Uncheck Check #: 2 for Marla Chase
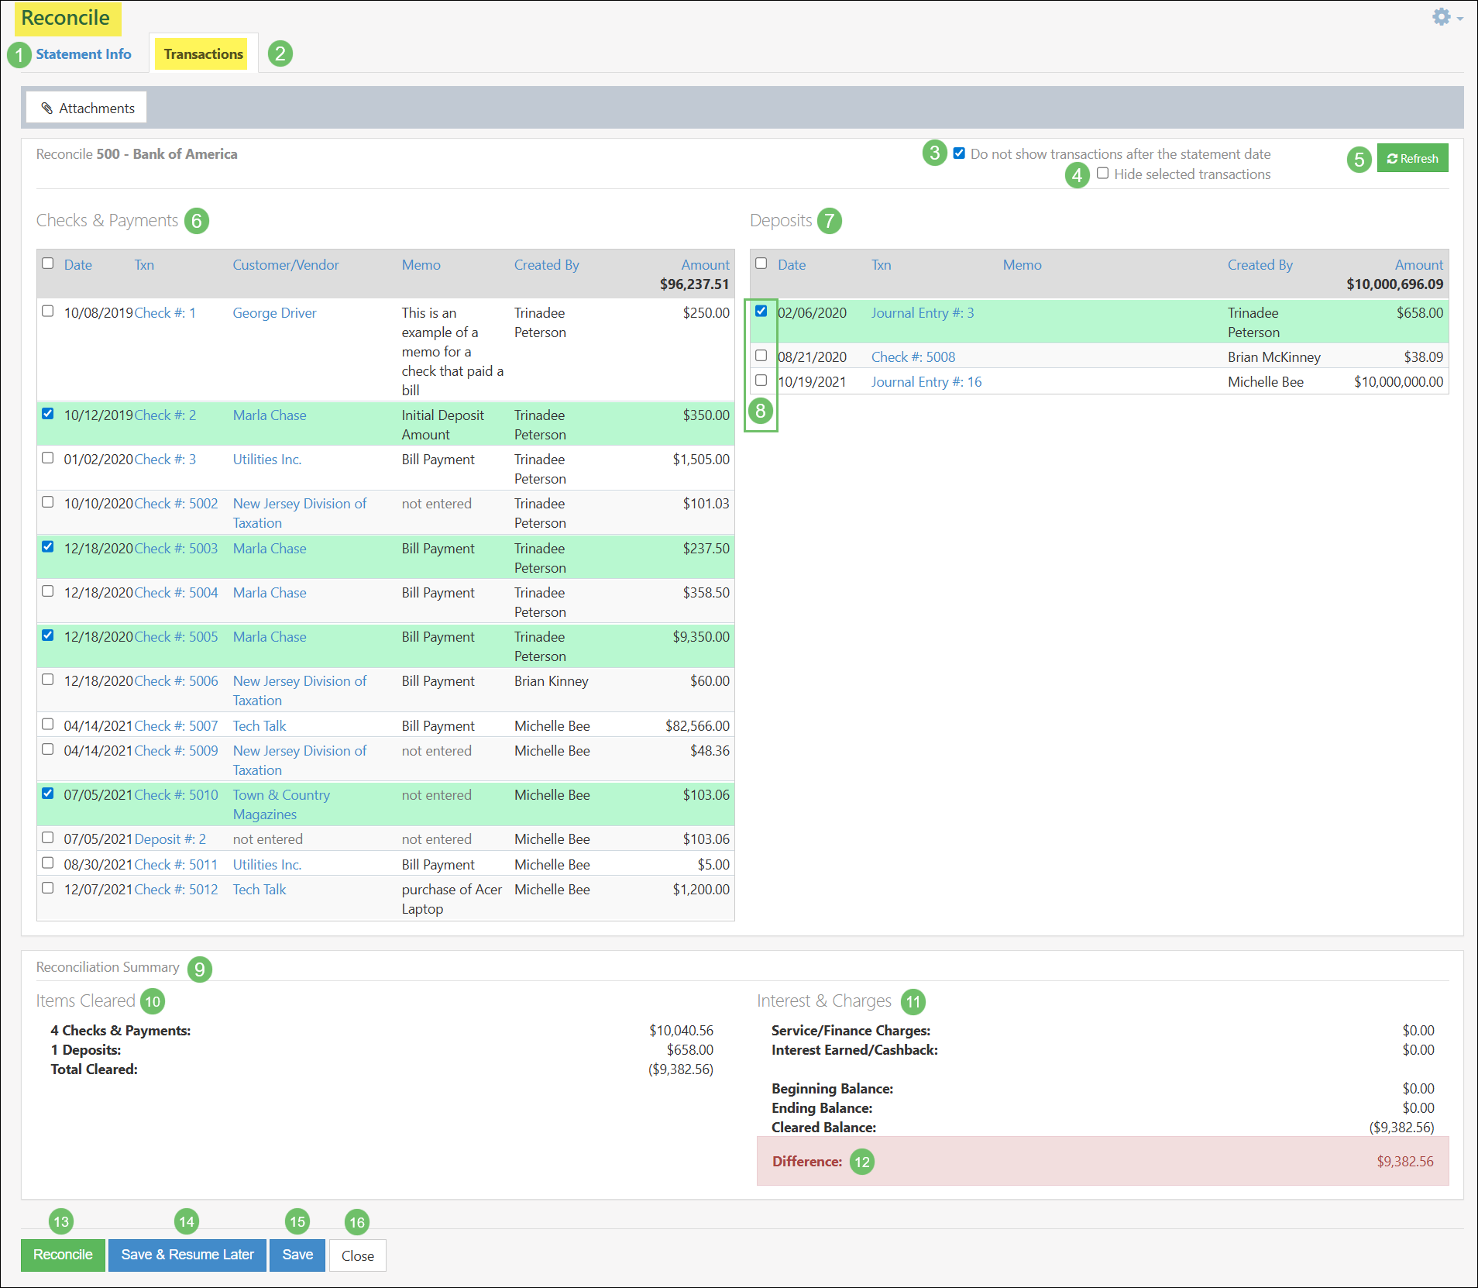 (x=48, y=413)
